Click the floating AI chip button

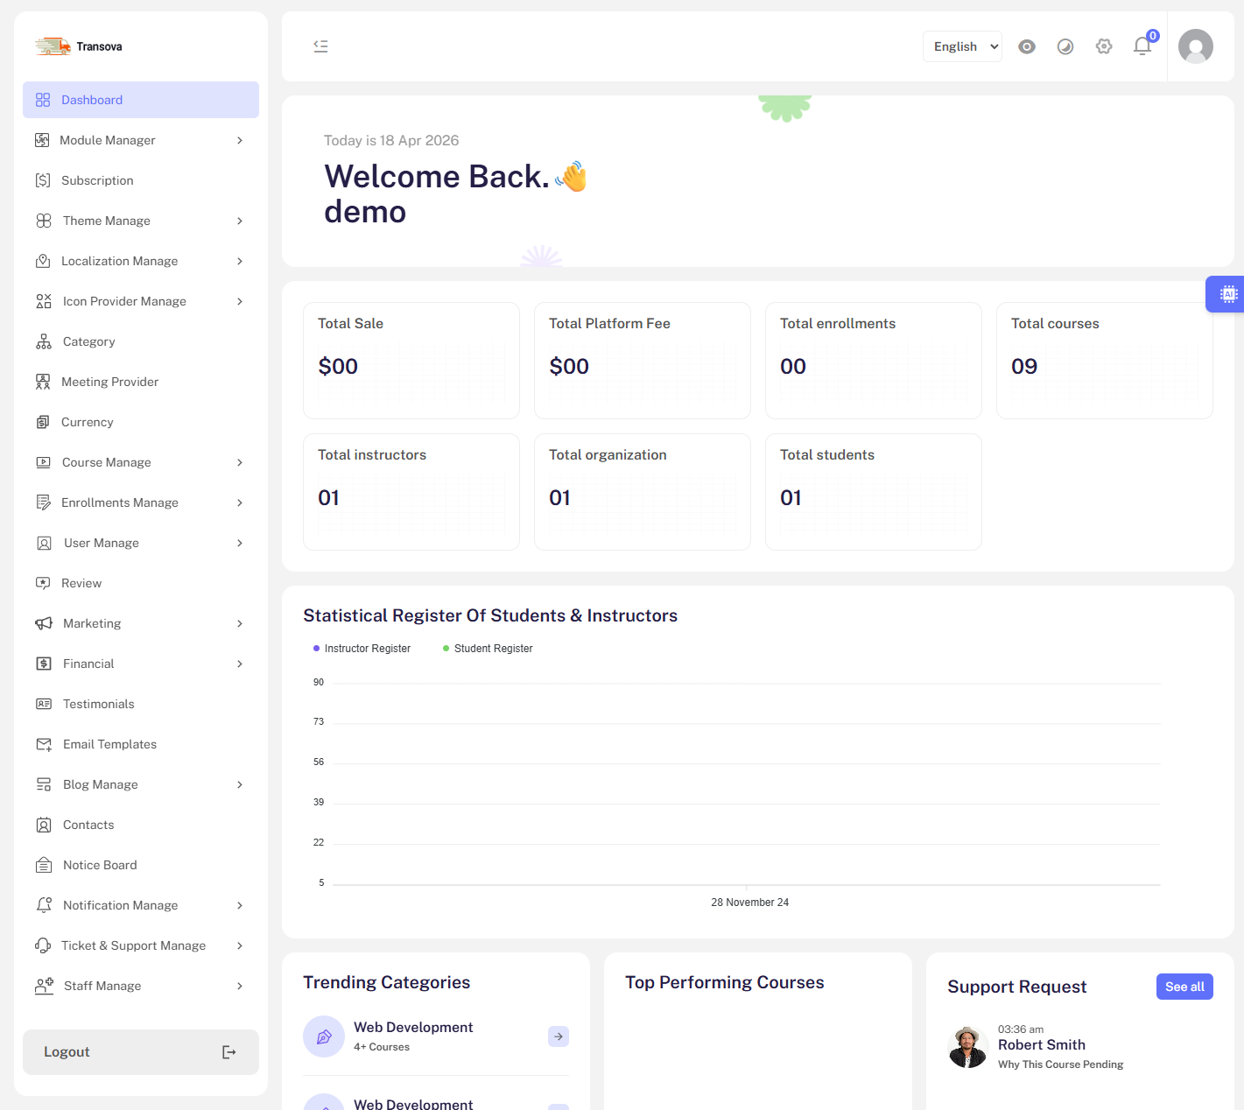pos(1227,294)
